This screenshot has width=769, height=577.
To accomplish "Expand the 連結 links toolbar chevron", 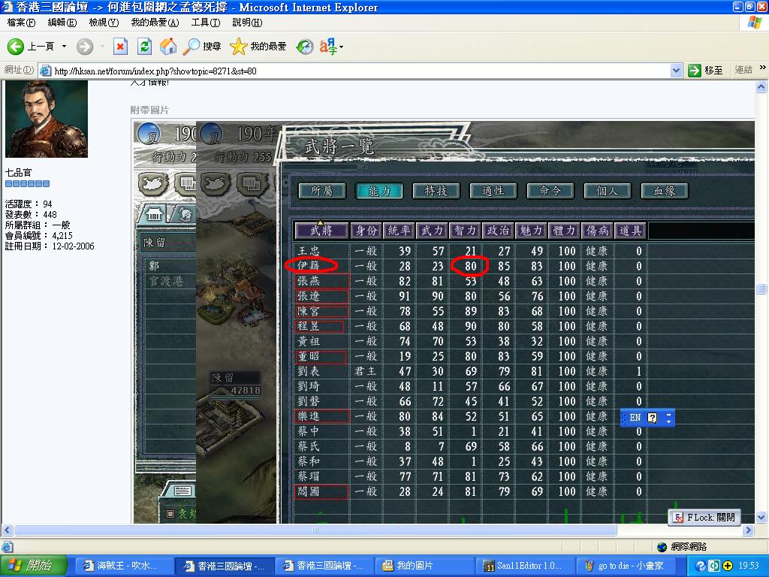I will (x=762, y=68).
